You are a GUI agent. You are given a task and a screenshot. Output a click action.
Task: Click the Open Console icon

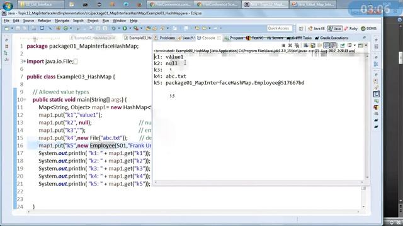pos(361,45)
